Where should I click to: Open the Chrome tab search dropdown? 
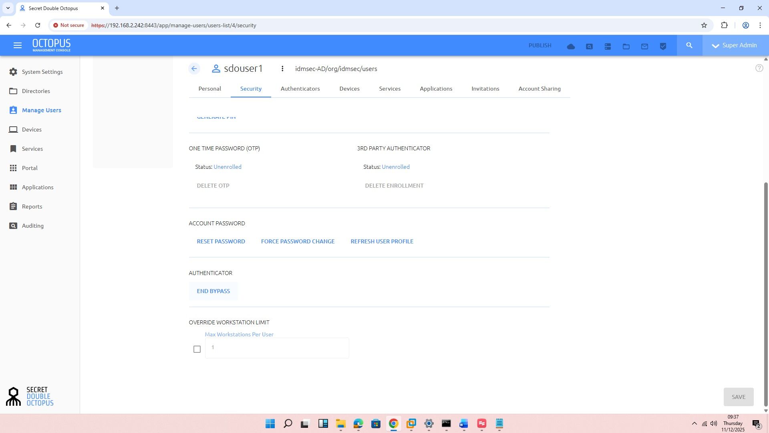tap(8, 8)
